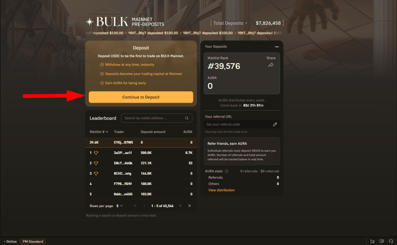
Task: Open the announcements megaphone icon
Action: (x=372, y=241)
